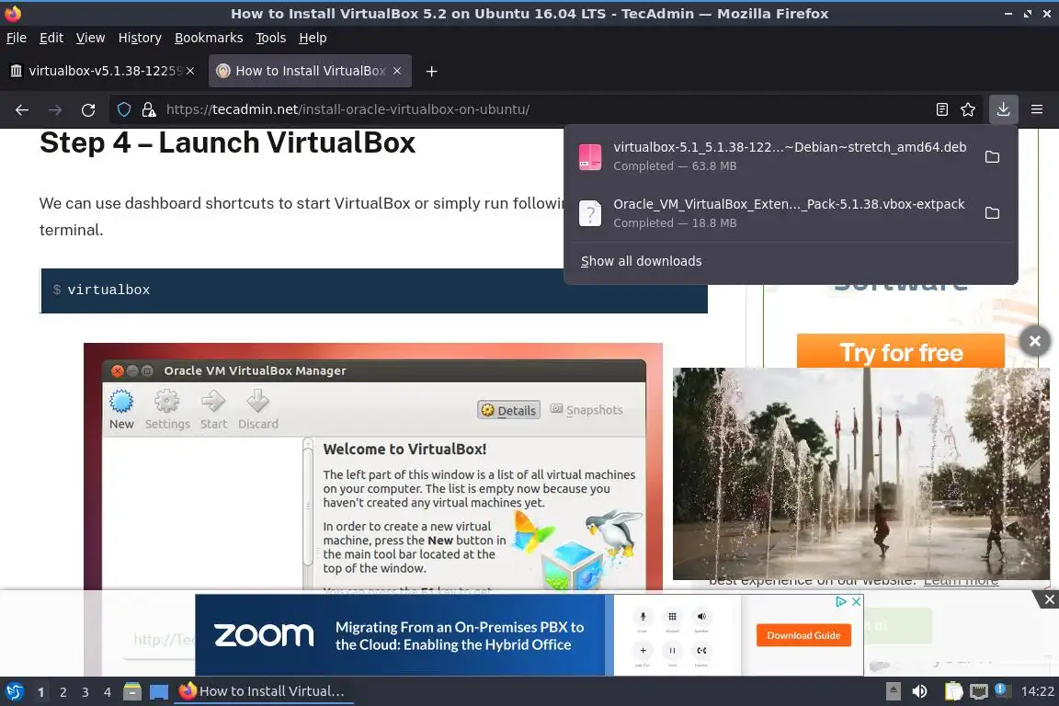Toggle reader view icon

click(942, 109)
